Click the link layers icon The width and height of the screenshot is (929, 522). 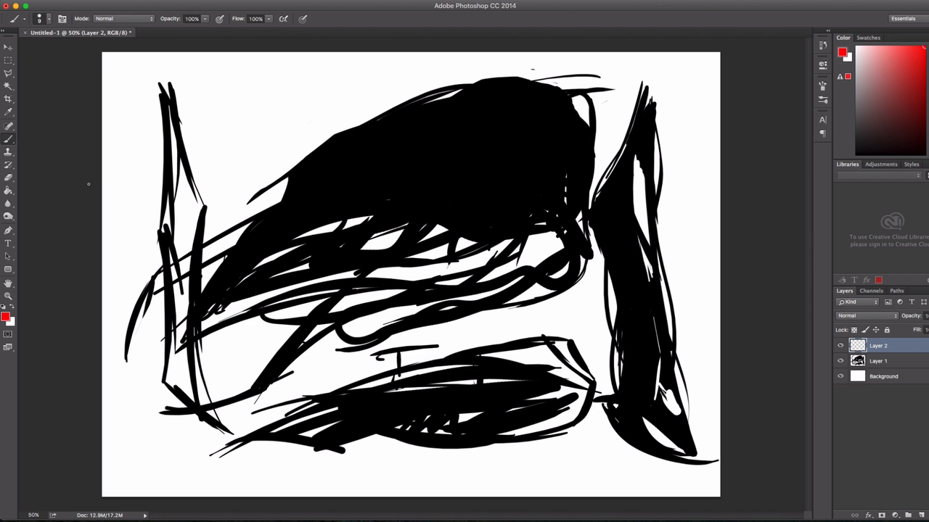click(854, 515)
